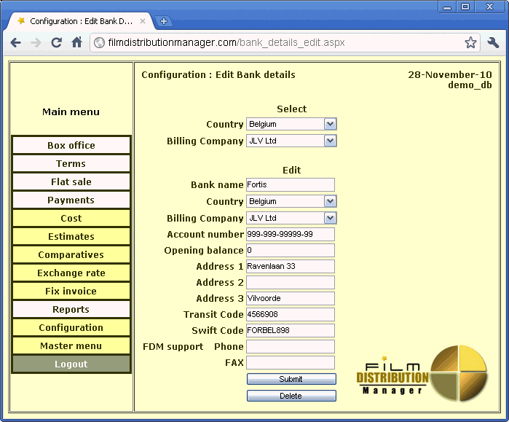509x422 pixels.
Task: Click the Film Distribution Manager logo
Action: click(x=422, y=372)
